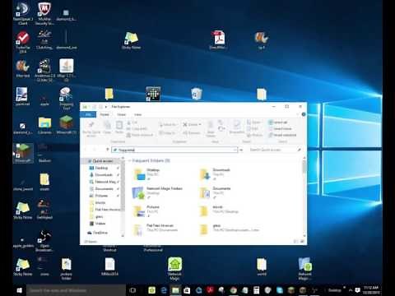Open the Calculator icon in taskbar
395x296 pixels.
(256, 290)
